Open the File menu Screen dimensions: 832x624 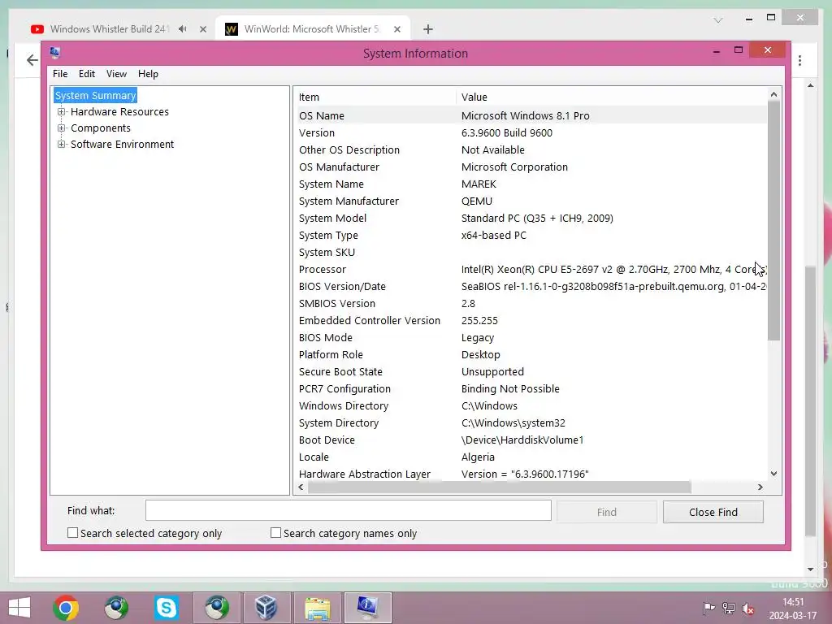(60, 74)
